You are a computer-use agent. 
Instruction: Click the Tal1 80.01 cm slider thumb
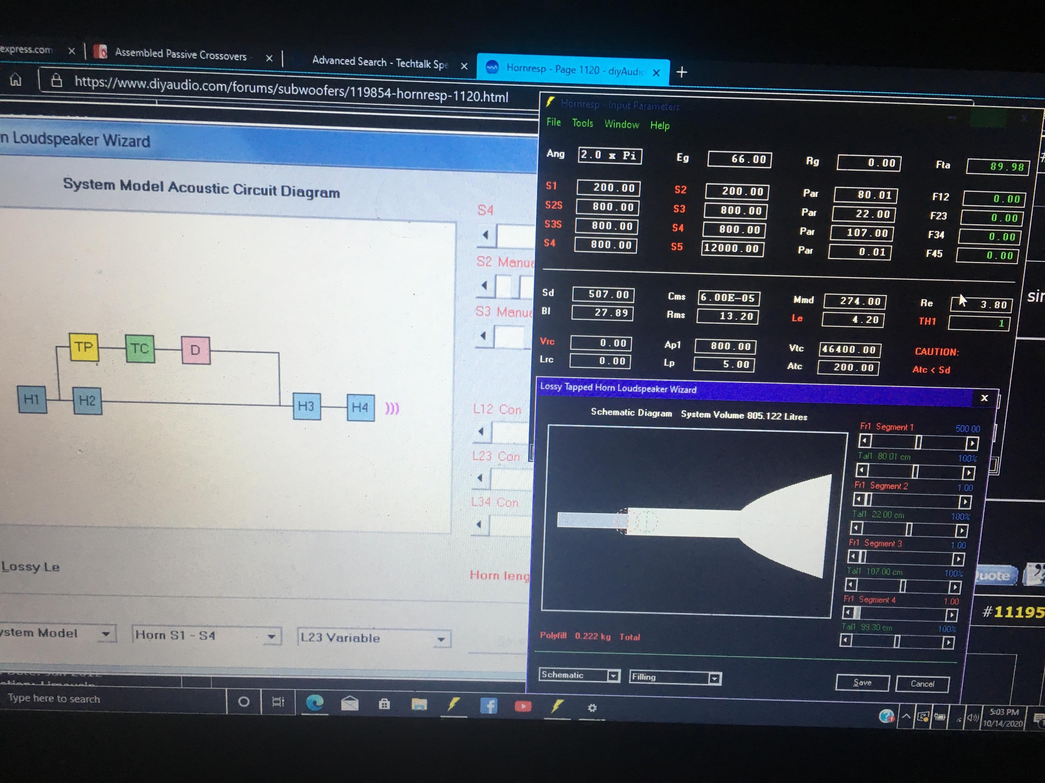[915, 471]
